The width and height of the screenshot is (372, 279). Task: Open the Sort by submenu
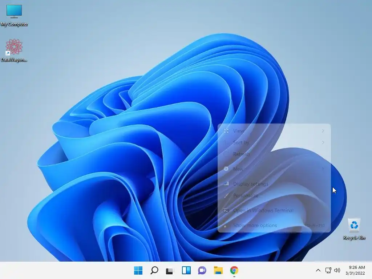click(x=274, y=142)
